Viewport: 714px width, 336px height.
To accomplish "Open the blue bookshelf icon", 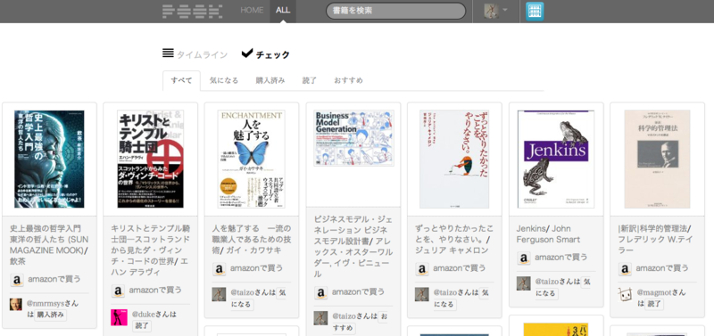I will pos(535,12).
